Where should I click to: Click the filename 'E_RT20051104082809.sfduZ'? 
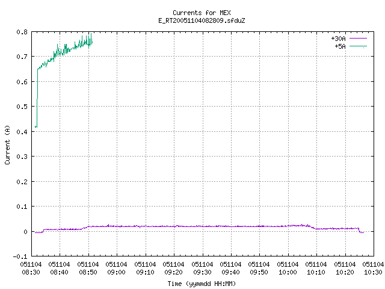[x=202, y=20]
